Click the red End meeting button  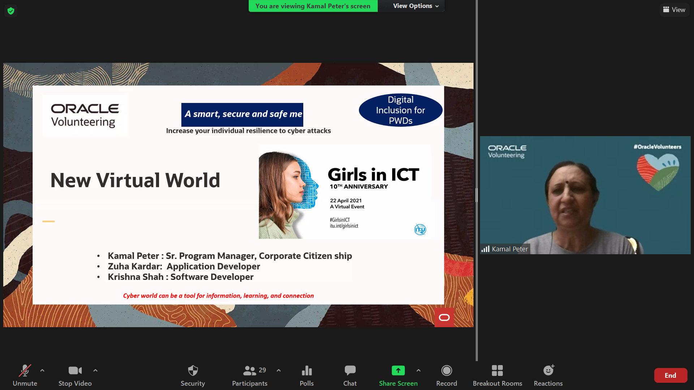(x=671, y=376)
